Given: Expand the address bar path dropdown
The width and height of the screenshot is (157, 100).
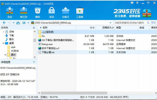Looking at the screenshot, I should [x=110, y=23].
